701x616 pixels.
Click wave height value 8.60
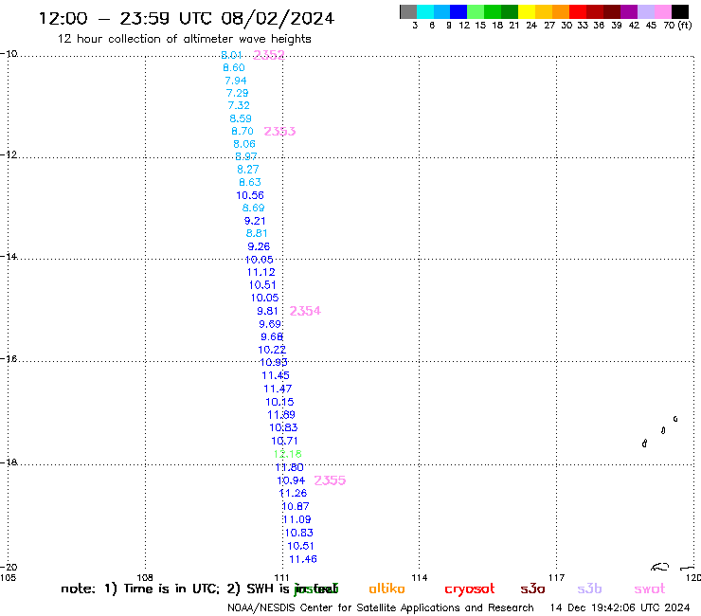click(234, 67)
